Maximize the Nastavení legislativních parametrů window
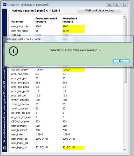134x156 pixels. click(117, 5)
